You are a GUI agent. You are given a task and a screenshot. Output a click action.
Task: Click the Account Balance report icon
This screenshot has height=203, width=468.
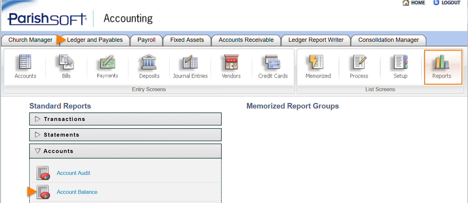[43, 192]
